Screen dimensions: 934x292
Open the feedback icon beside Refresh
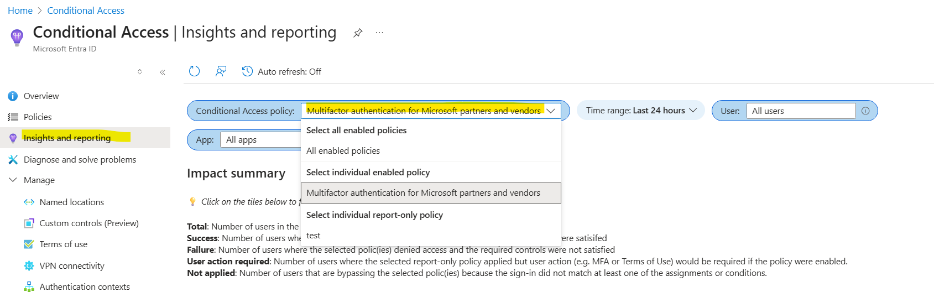click(221, 71)
